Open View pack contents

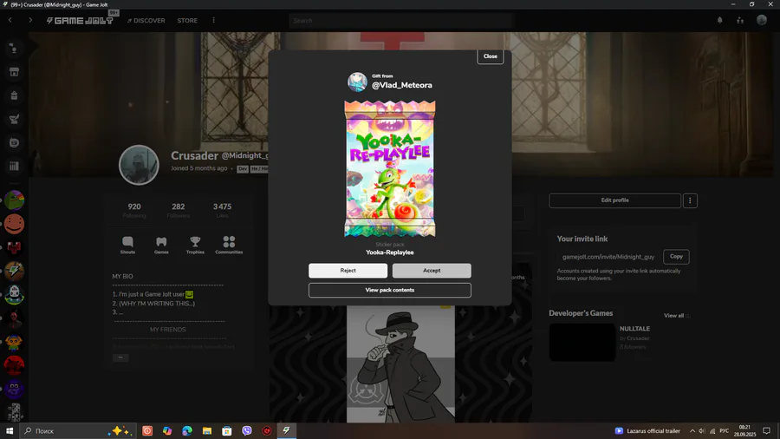click(x=389, y=290)
